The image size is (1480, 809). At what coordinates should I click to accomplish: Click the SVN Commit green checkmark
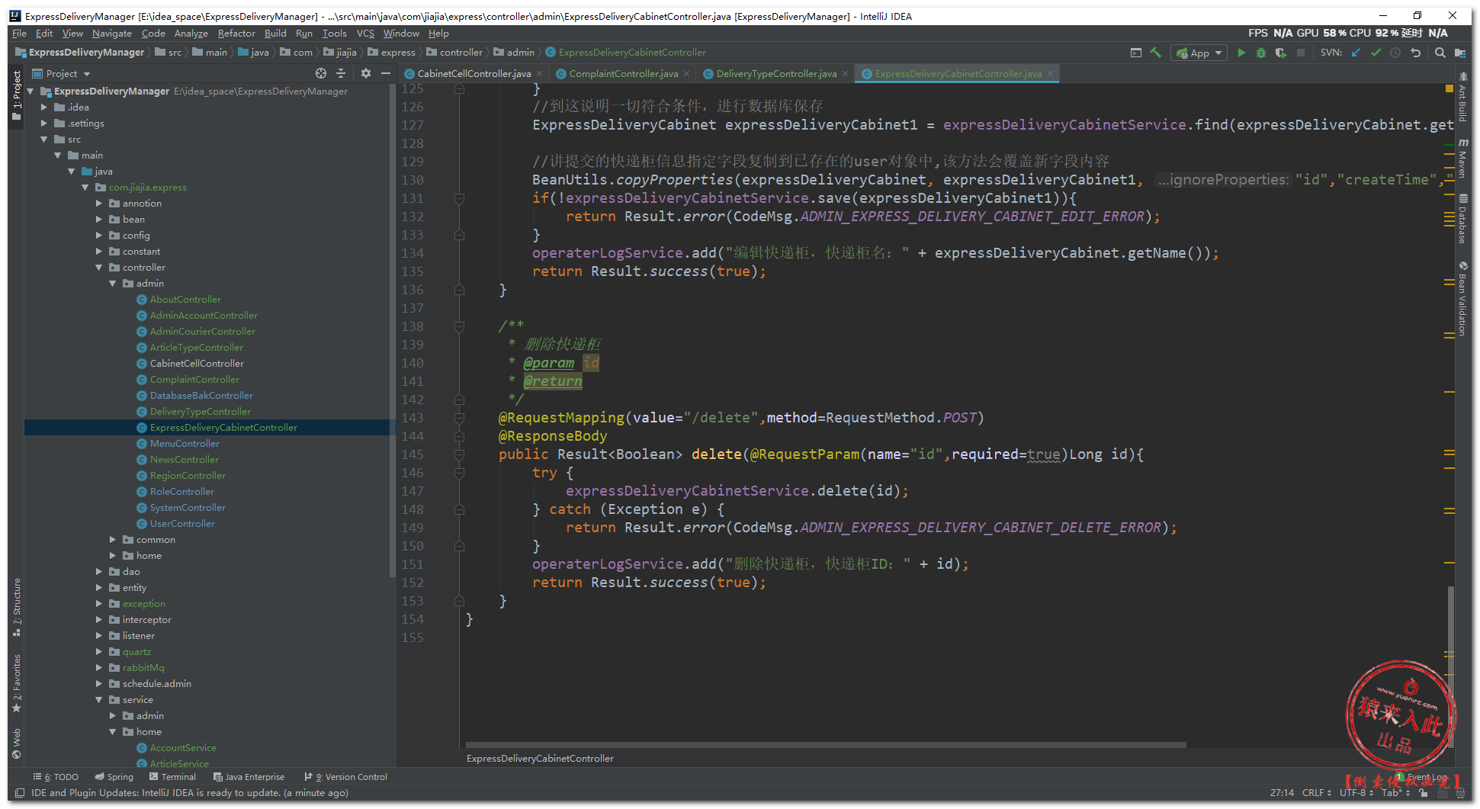1376,53
